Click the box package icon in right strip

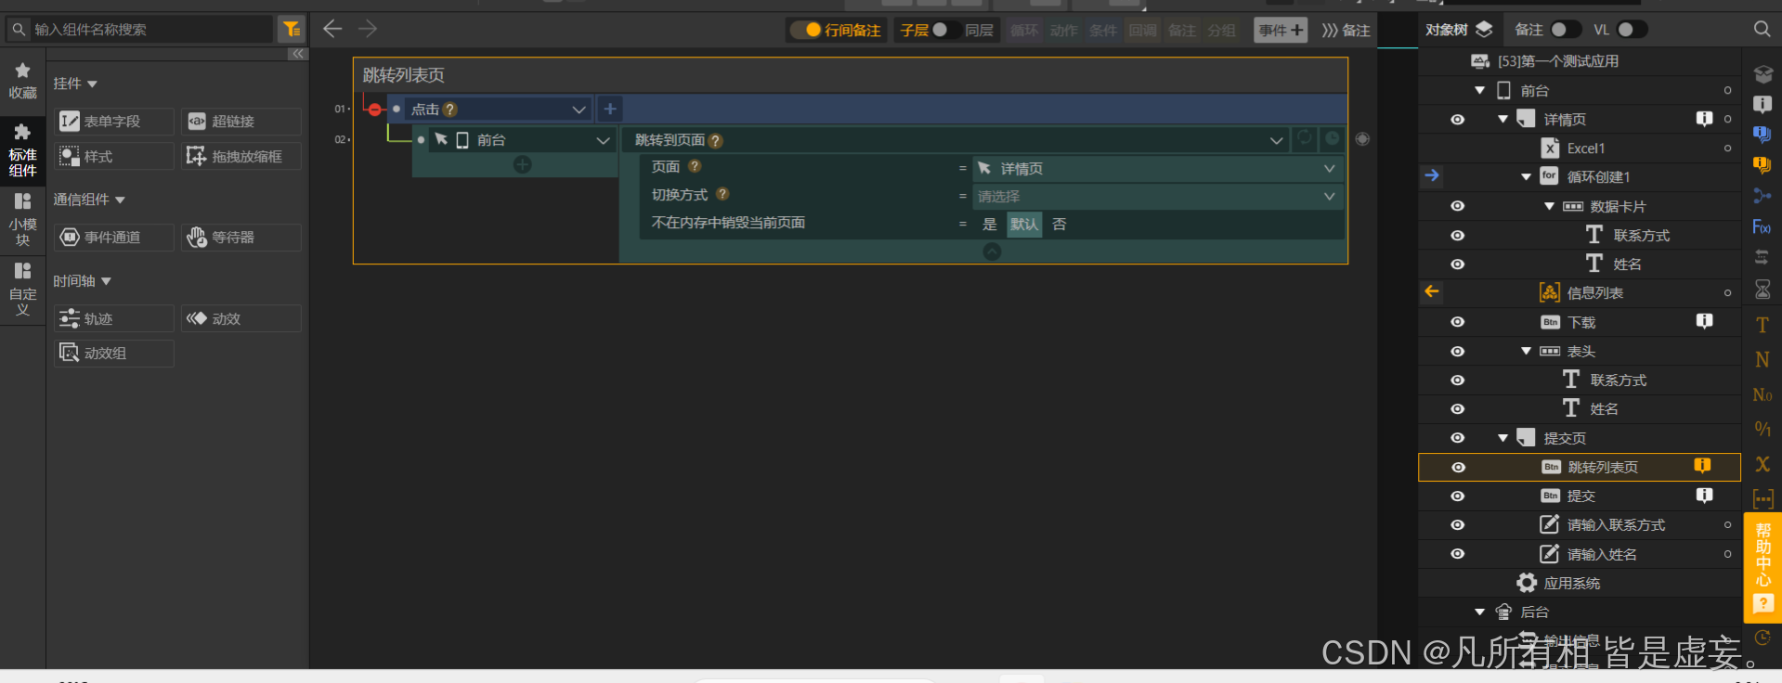(x=1762, y=74)
